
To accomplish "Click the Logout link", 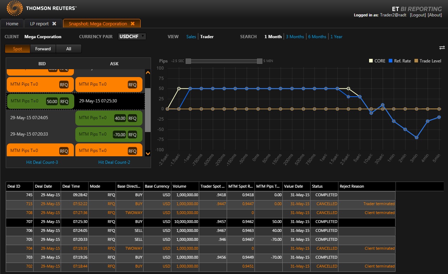I will 418,15.
